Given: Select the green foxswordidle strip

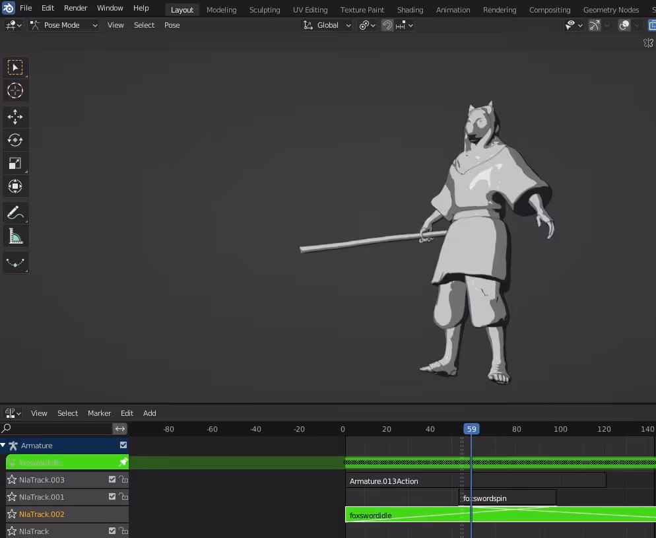Looking at the screenshot, I should pos(500,515).
